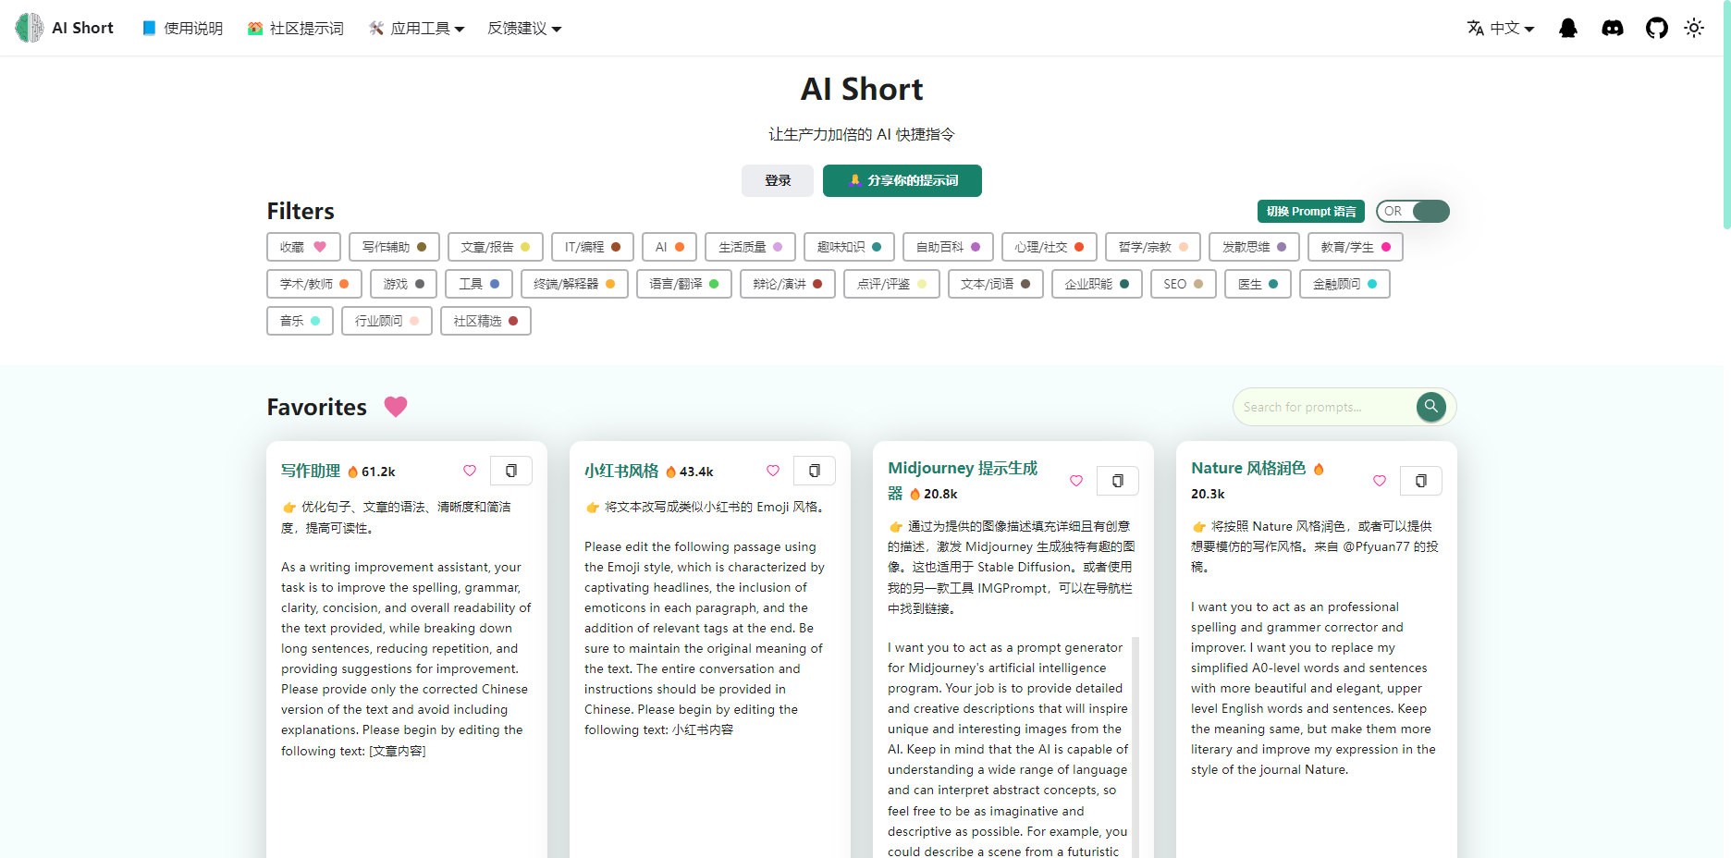1731x858 pixels.
Task: Unfavorite the Nature 风格润色 prompt
Action: coord(1380,481)
